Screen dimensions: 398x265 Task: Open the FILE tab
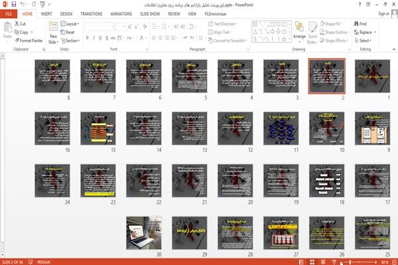point(9,14)
